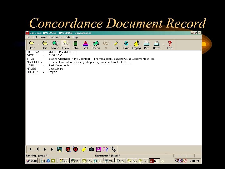Go to first document arrow

[30, 150]
